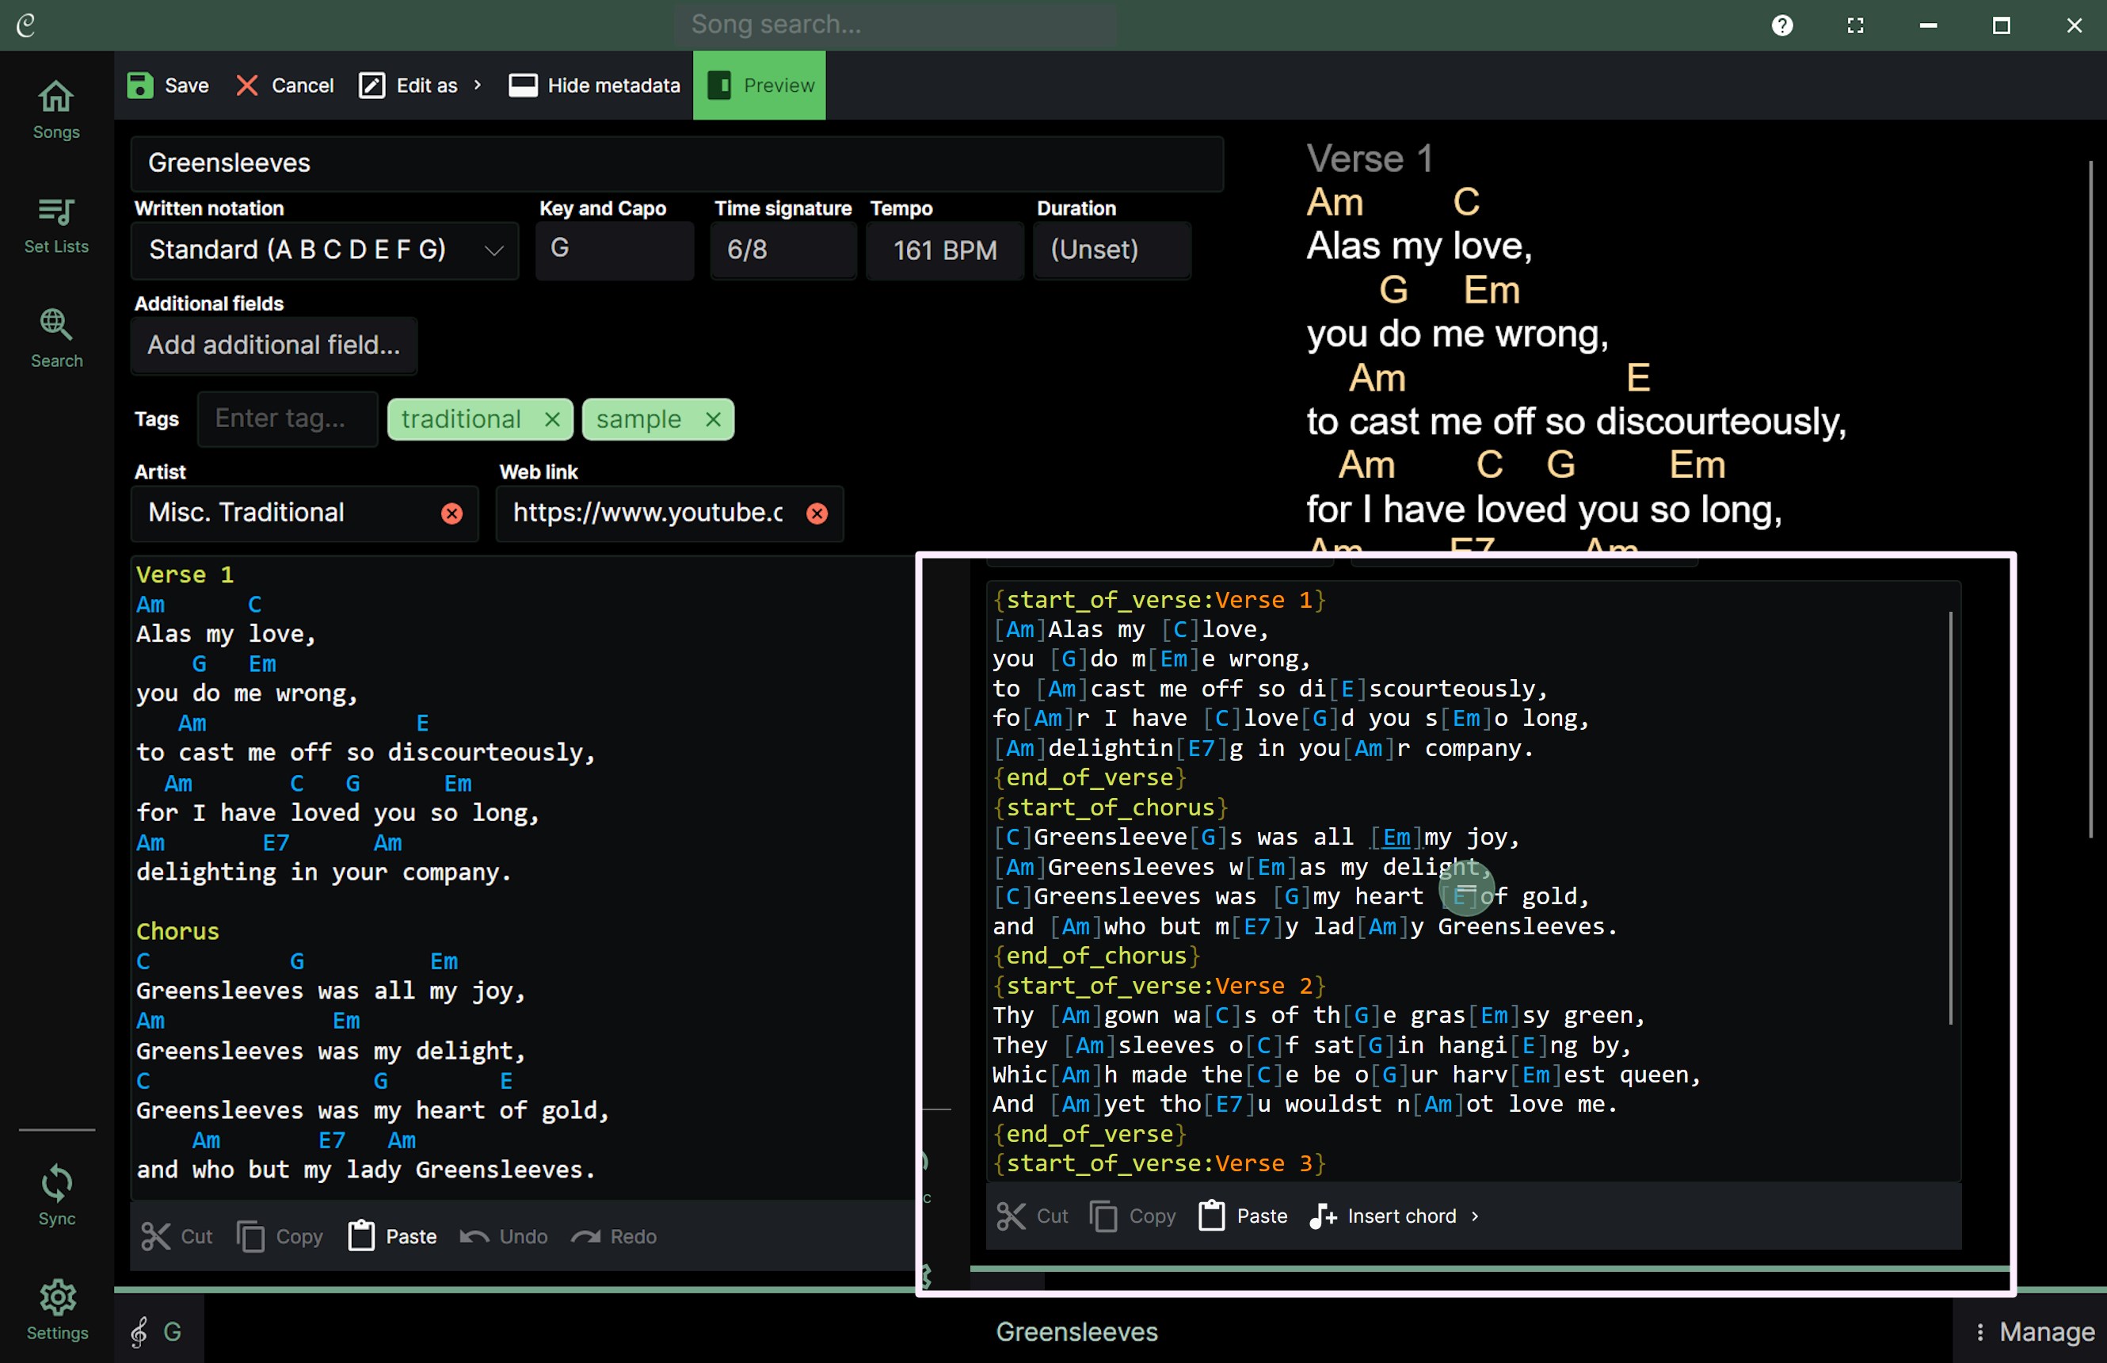Click the key G indicator in the bottom bar

click(158, 1331)
